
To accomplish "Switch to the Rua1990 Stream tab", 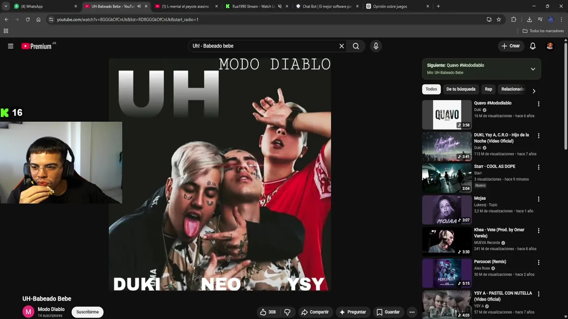I will (x=256, y=6).
